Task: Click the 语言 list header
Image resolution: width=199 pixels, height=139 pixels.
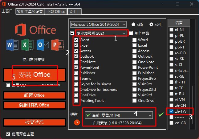Action: (x=179, y=23)
